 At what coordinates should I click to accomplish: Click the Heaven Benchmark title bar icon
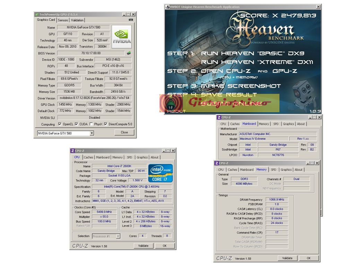(x=167, y=7)
